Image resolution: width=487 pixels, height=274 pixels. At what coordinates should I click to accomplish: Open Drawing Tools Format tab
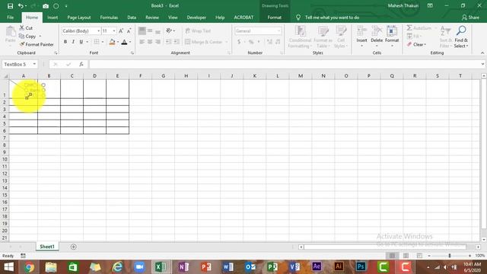(x=275, y=18)
